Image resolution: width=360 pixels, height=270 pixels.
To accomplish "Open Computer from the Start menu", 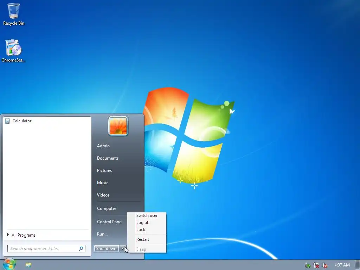I will [107, 208].
